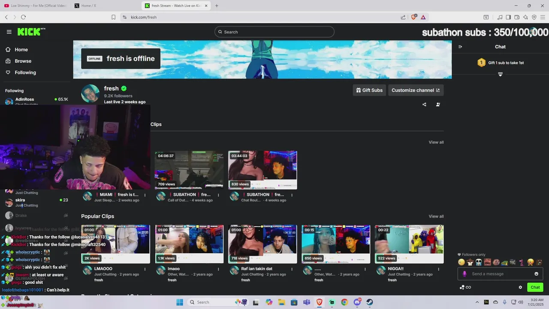
Task: Open options menu for Raf ian takin dat clip
Action: [292, 269]
